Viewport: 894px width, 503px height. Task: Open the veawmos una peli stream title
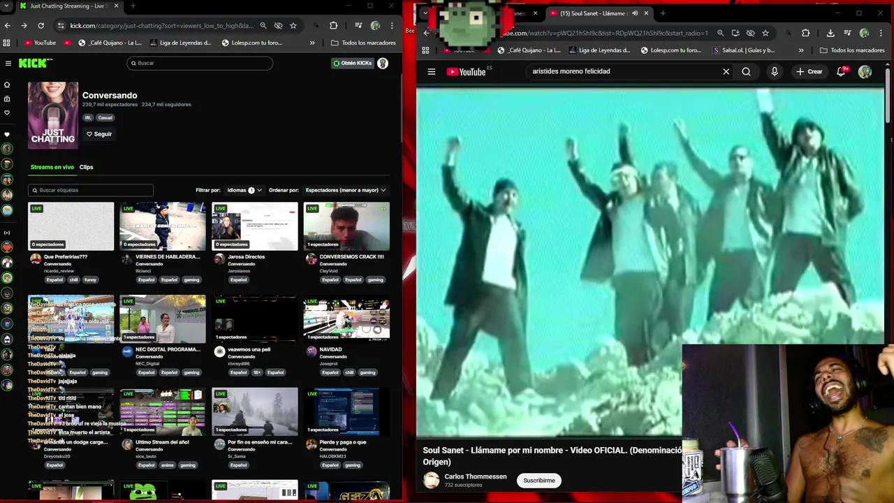tap(249, 349)
